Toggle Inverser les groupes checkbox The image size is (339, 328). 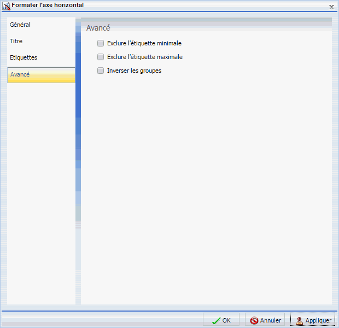tap(101, 71)
